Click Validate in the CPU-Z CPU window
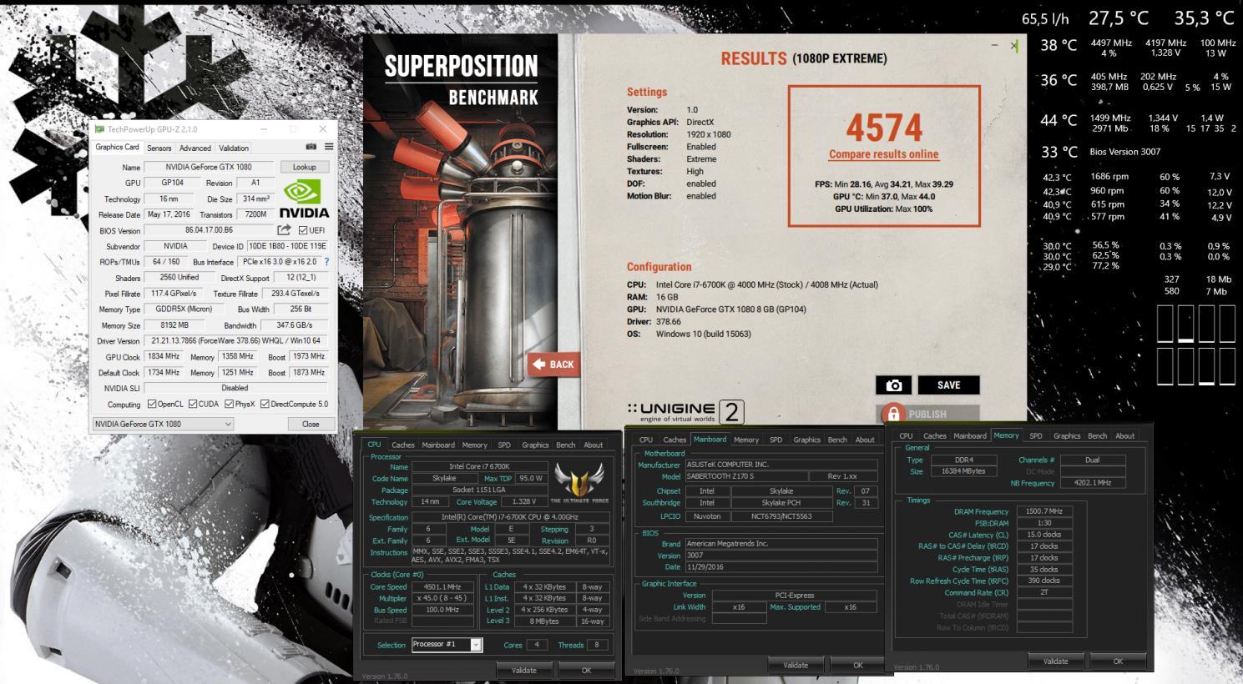This screenshot has width=1243, height=684. click(524, 670)
